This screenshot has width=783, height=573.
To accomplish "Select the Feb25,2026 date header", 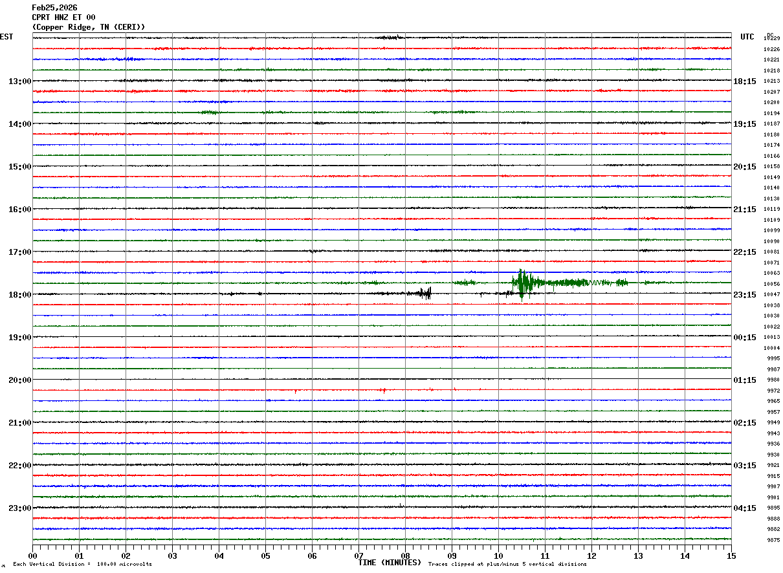I will [54, 8].
